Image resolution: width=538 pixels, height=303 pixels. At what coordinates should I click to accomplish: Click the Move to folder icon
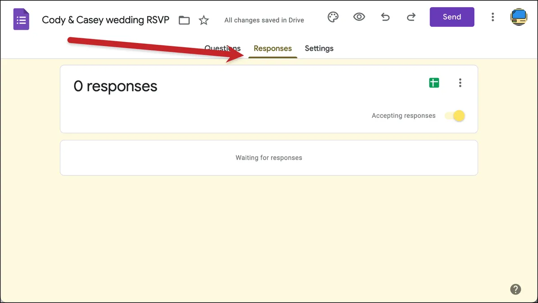pyautogui.click(x=184, y=20)
